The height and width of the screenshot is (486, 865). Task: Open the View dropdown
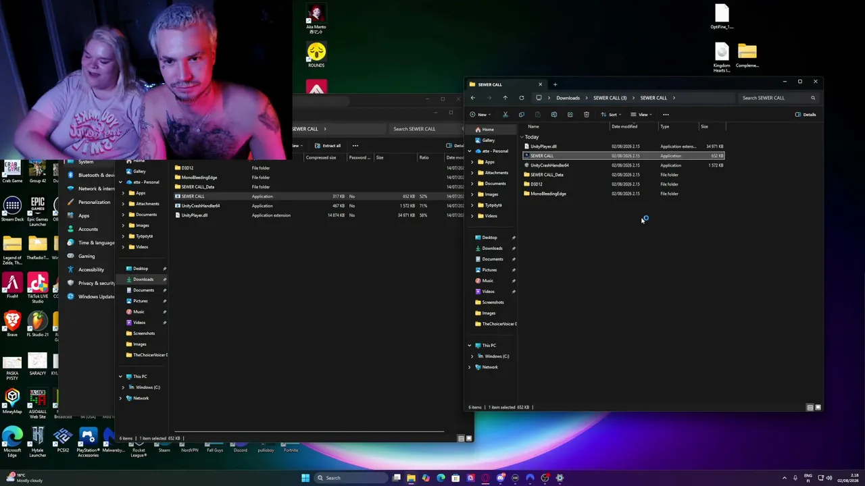(x=641, y=115)
